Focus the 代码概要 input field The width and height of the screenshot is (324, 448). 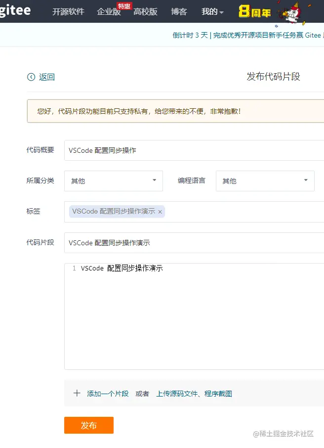click(x=194, y=150)
